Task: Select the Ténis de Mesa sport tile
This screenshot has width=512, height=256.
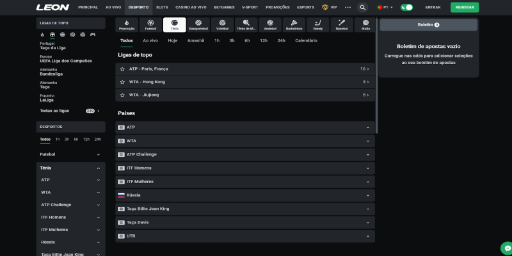Action: 246,25
